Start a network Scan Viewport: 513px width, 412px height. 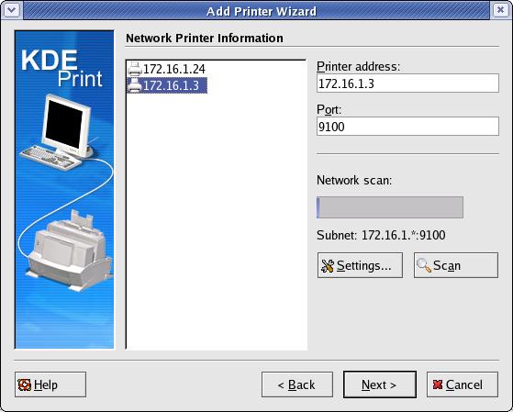(456, 265)
